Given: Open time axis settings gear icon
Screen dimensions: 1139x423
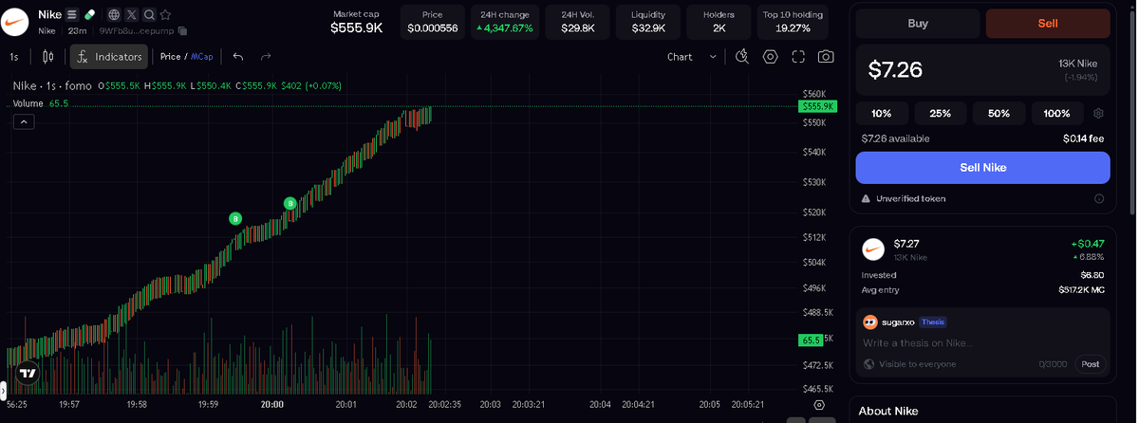Looking at the screenshot, I should [x=819, y=404].
